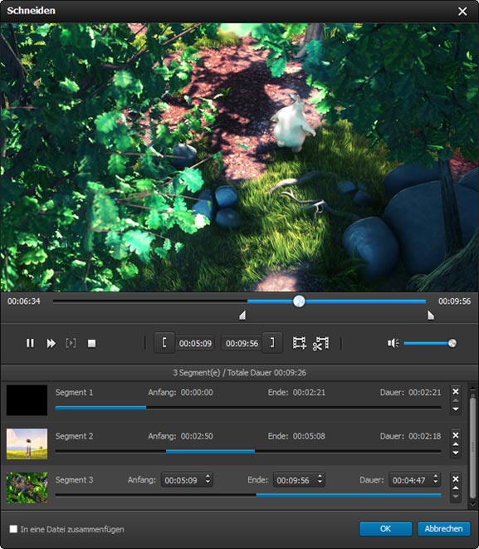Viewport: 479px width, 549px height.
Task: Confirm with the OK button
Action: 385,529
